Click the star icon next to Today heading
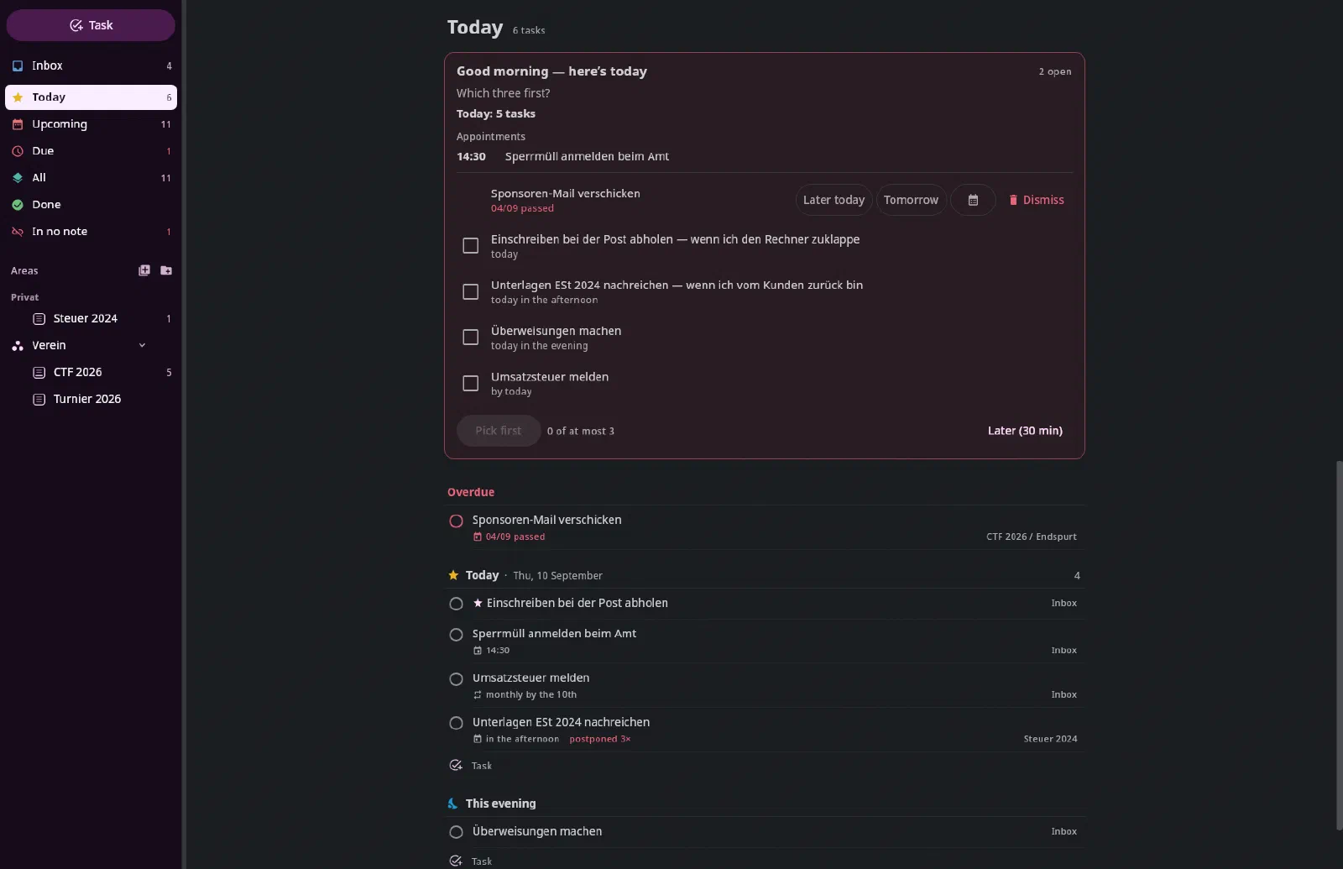The width and height of the screenshot is (1343, 869). [453, 575]
